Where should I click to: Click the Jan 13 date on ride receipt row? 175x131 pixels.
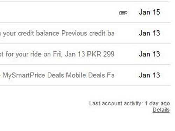[x=149, y=54]
